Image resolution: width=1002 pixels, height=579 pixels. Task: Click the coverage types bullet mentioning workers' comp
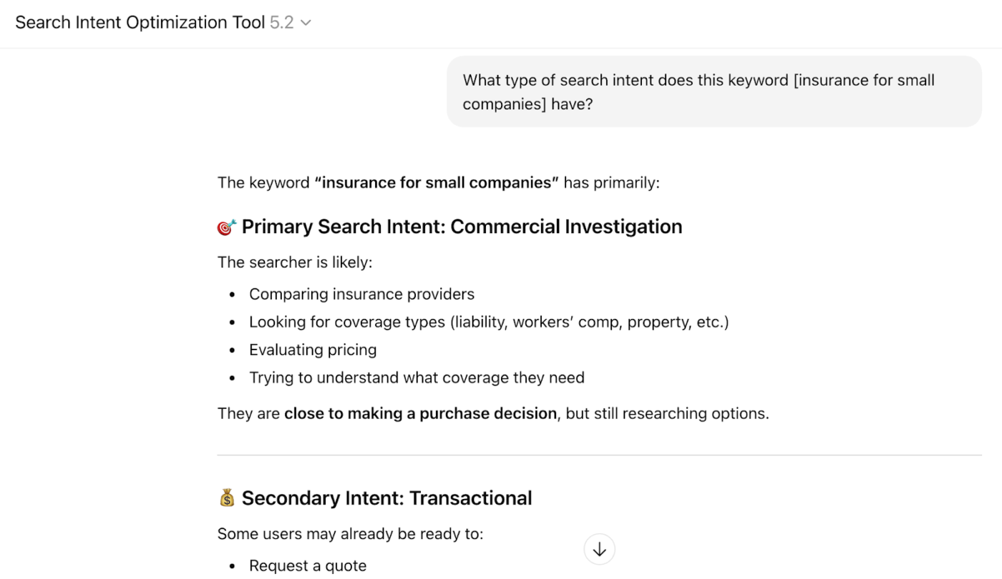coord(489,322)
